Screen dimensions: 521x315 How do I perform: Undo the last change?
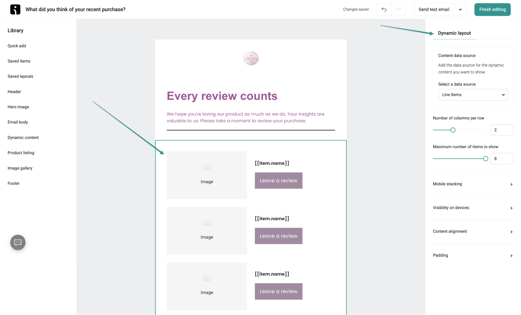pyautogui.click(x=384, y=9)
